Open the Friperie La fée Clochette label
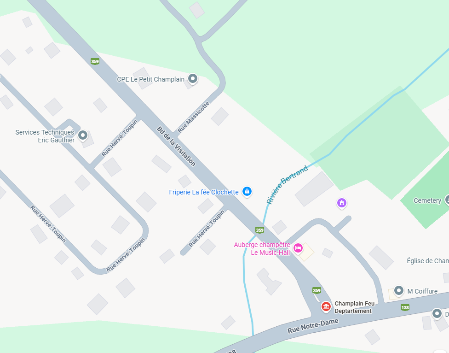 click(204, 192)
